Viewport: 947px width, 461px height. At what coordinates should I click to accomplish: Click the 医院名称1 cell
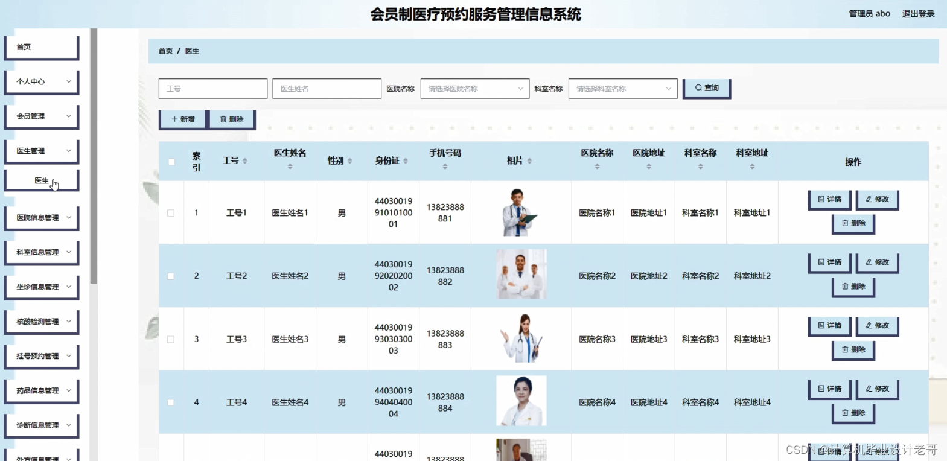click(598, 213)
